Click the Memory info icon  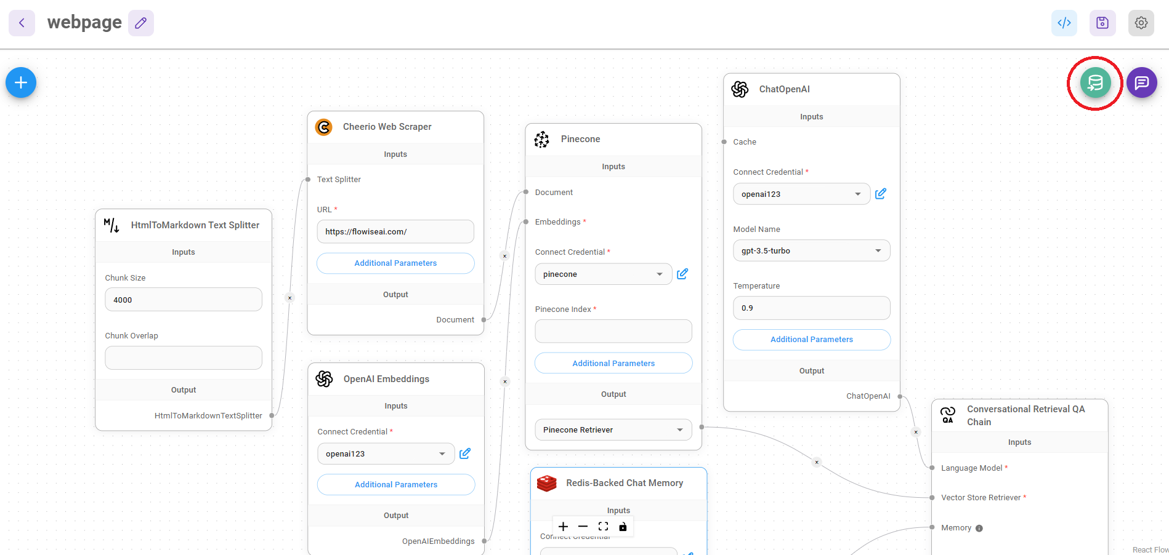pos(979,528)
